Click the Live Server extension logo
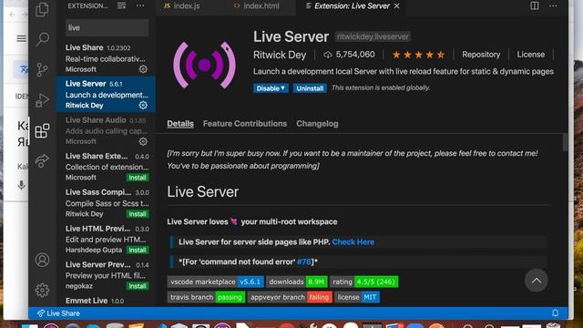583x328 pixels. pyautogui.click(x=204, y=65)
